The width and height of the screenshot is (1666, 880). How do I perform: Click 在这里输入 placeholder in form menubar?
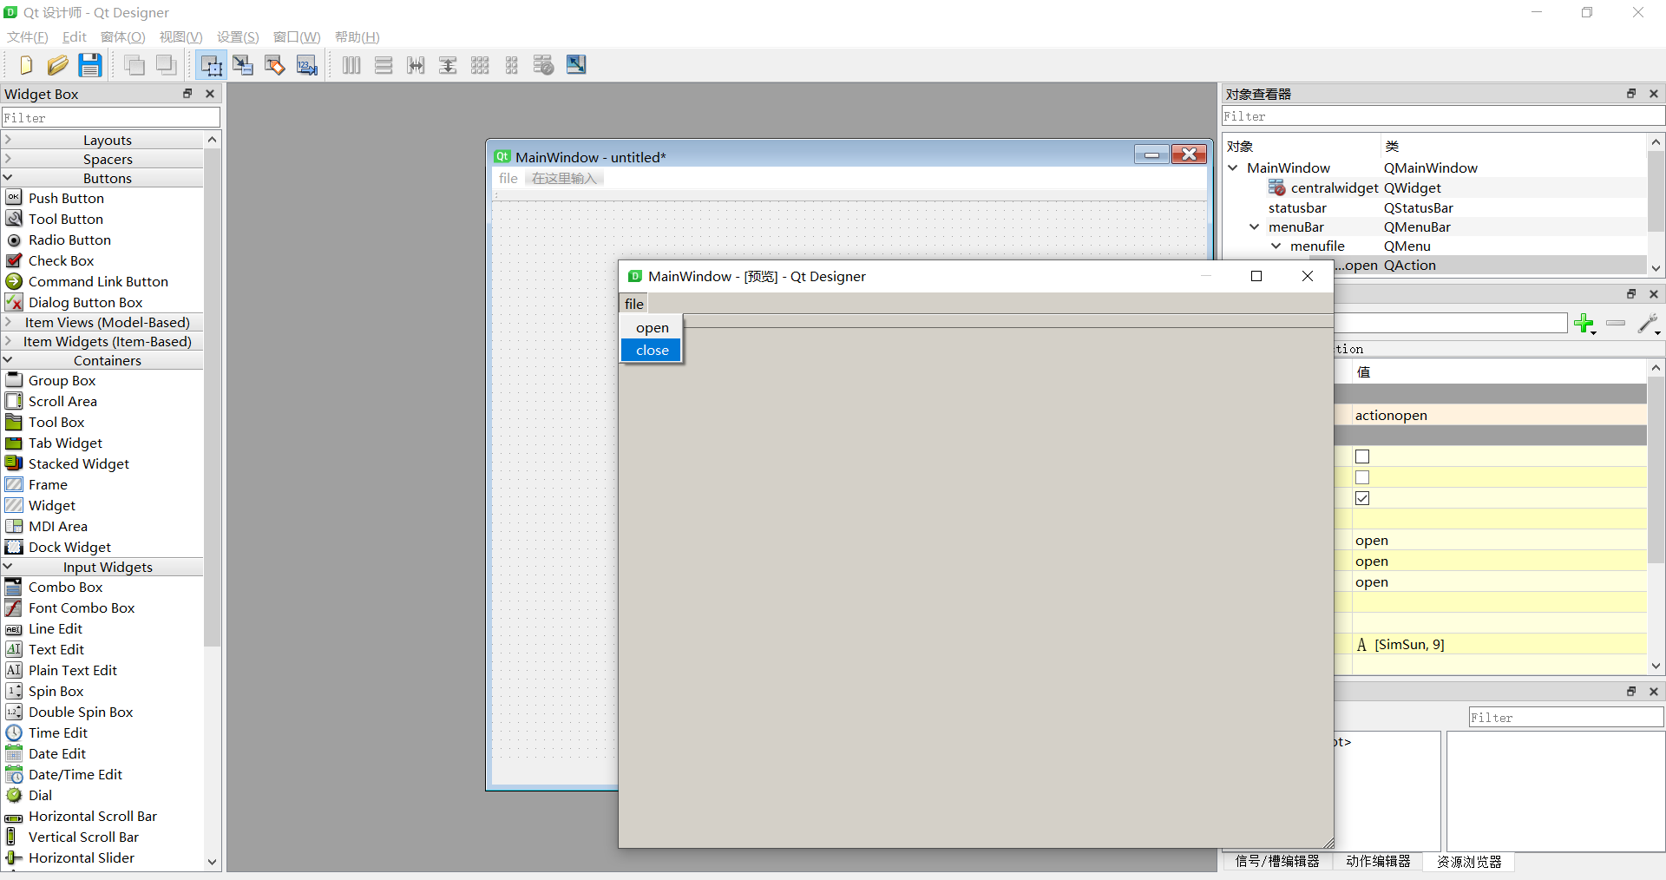[564, 178]
